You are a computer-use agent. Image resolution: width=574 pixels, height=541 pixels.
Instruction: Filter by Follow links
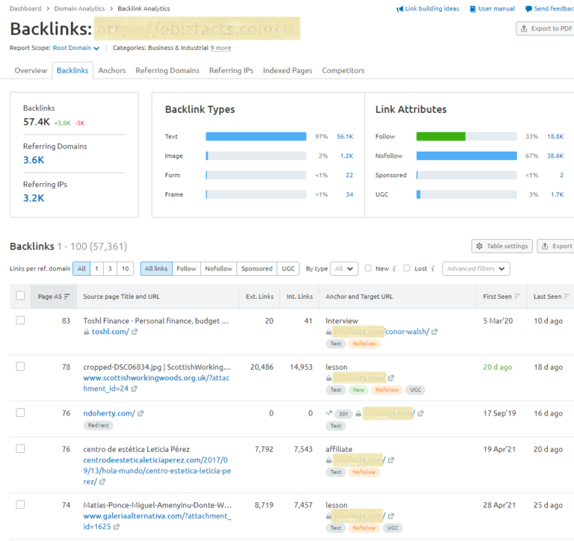pyautogui.click(x=186, y=269)
